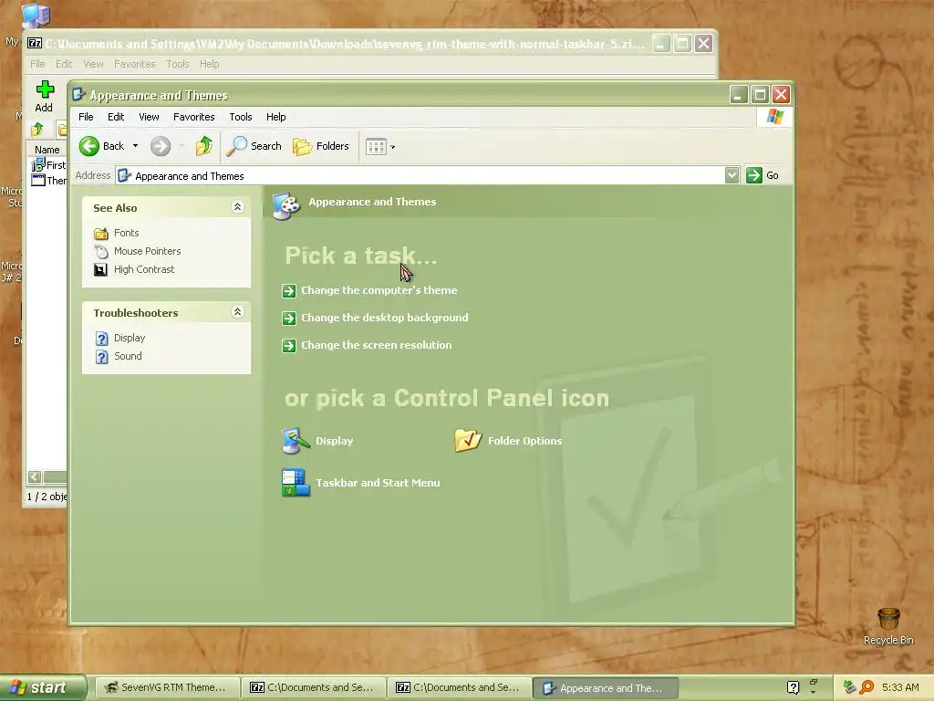Click arrow icon beside screen resolution task
This screenshot has width=934, height=701.
pos(289,346)
